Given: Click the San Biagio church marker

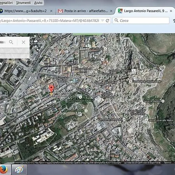Looking at the screenshot, I should pos(105,49).
